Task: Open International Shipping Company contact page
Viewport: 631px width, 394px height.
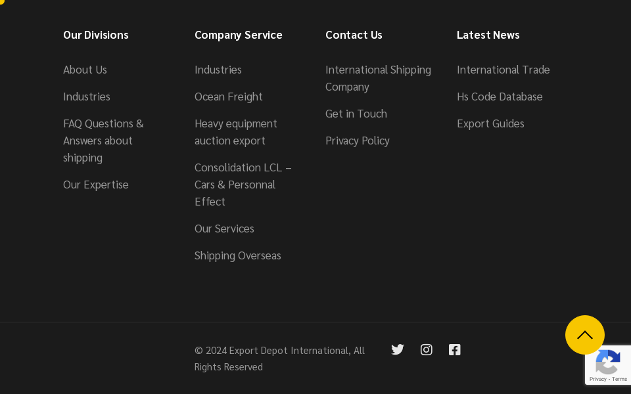Action: pyautogui.click(x=378, y=77)
